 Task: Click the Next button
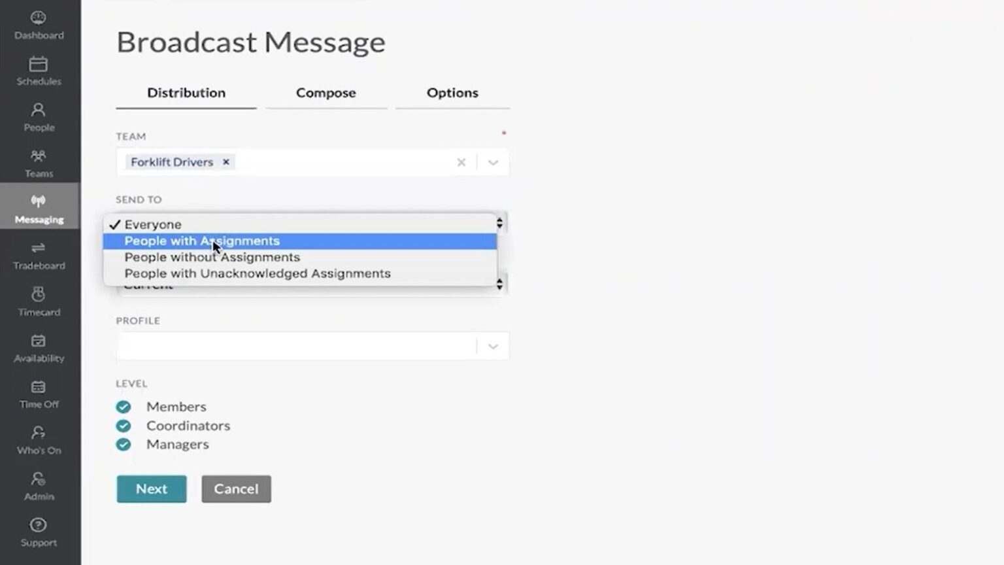pyautogui.click(x=152, y=489)
